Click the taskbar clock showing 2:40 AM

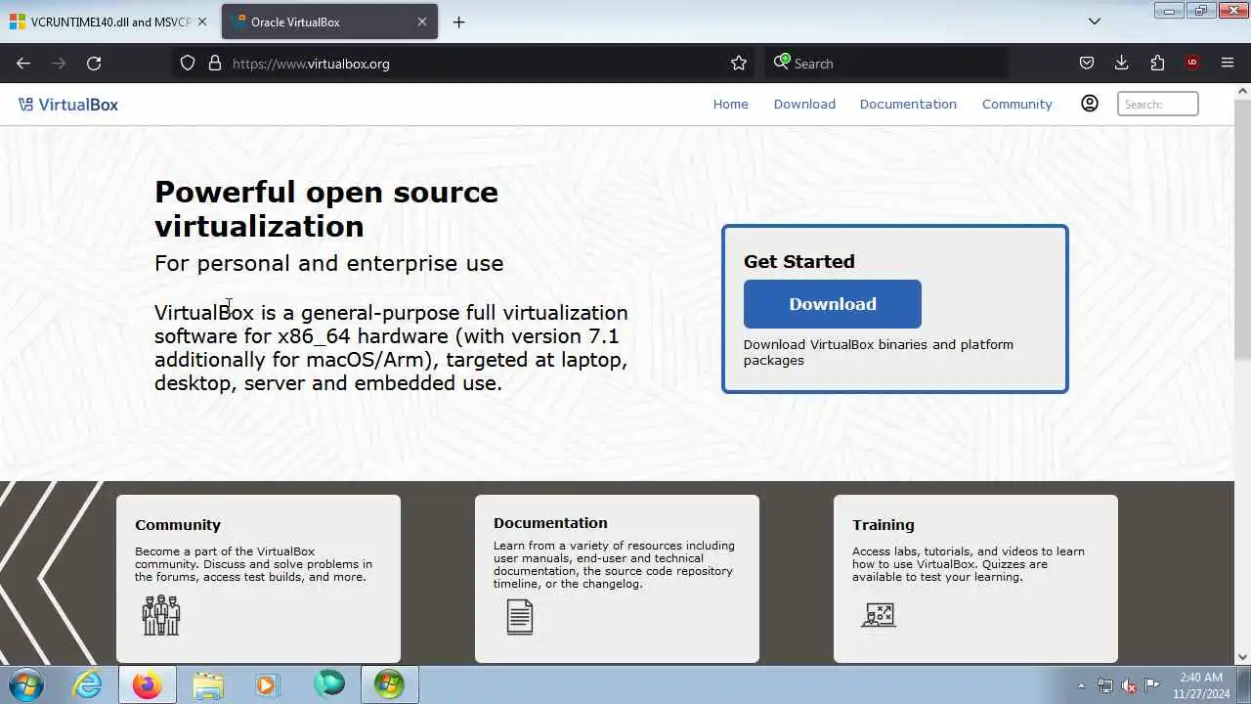coord(1200,685)
